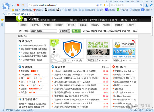Select the 当下软件园 browser tab
The width and height of the screenshot is (154, 112).
pyautogui.click(x=21, y=14)
